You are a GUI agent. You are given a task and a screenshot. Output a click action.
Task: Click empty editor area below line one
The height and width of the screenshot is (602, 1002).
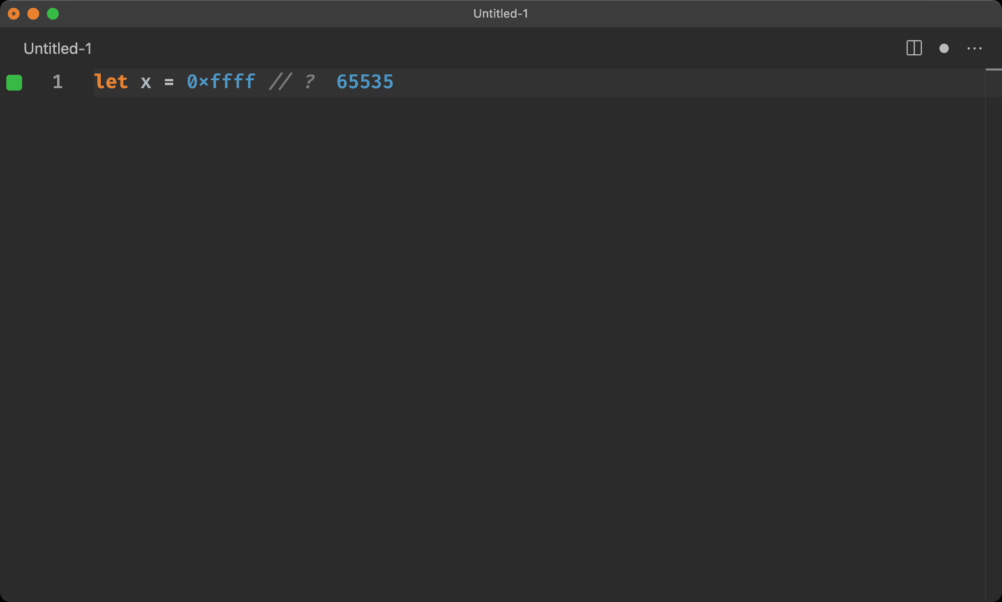(x=489, y=318)
